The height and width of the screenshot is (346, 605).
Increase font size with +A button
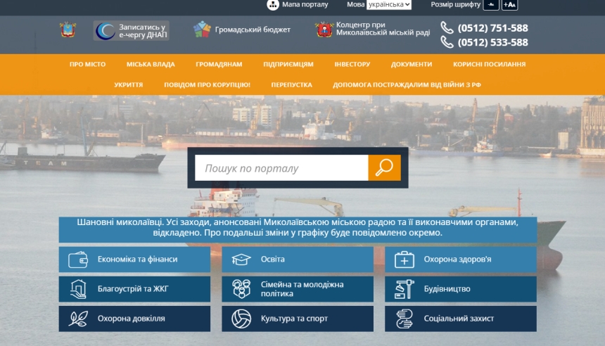[509, 5]
